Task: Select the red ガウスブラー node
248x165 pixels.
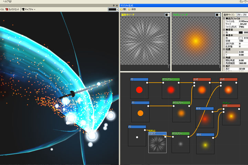Action: (x=171, y=88)
